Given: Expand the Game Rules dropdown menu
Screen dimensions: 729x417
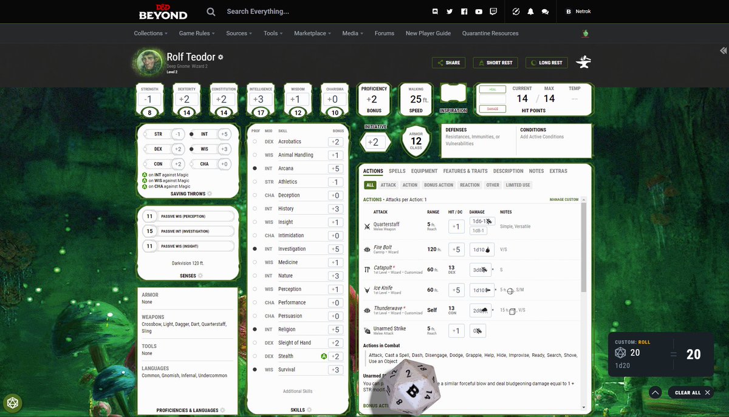Looking at the screenshot, I should (197, 33).
